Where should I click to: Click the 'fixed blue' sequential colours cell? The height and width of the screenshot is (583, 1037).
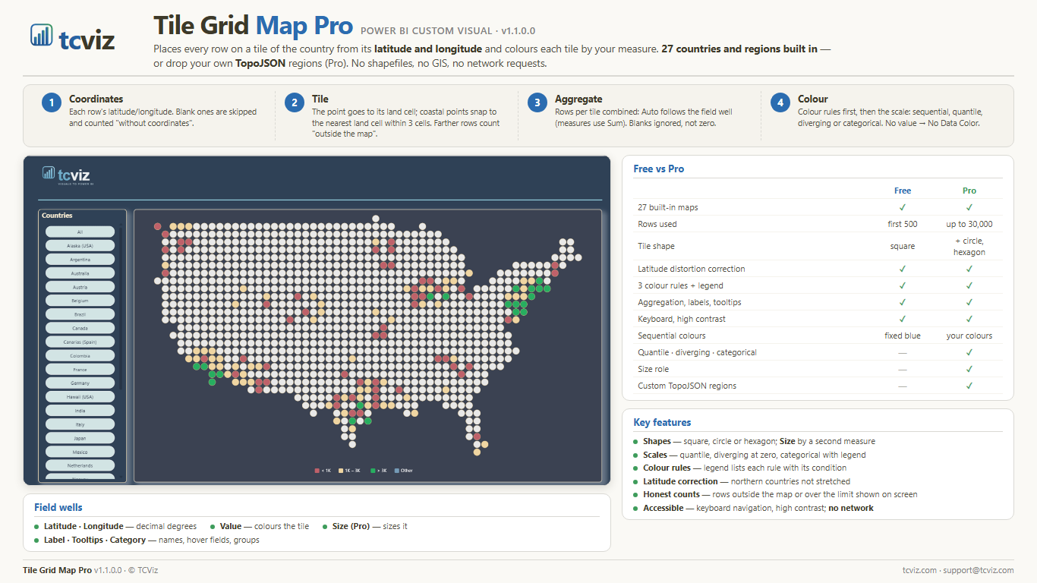tap(903, 336)
